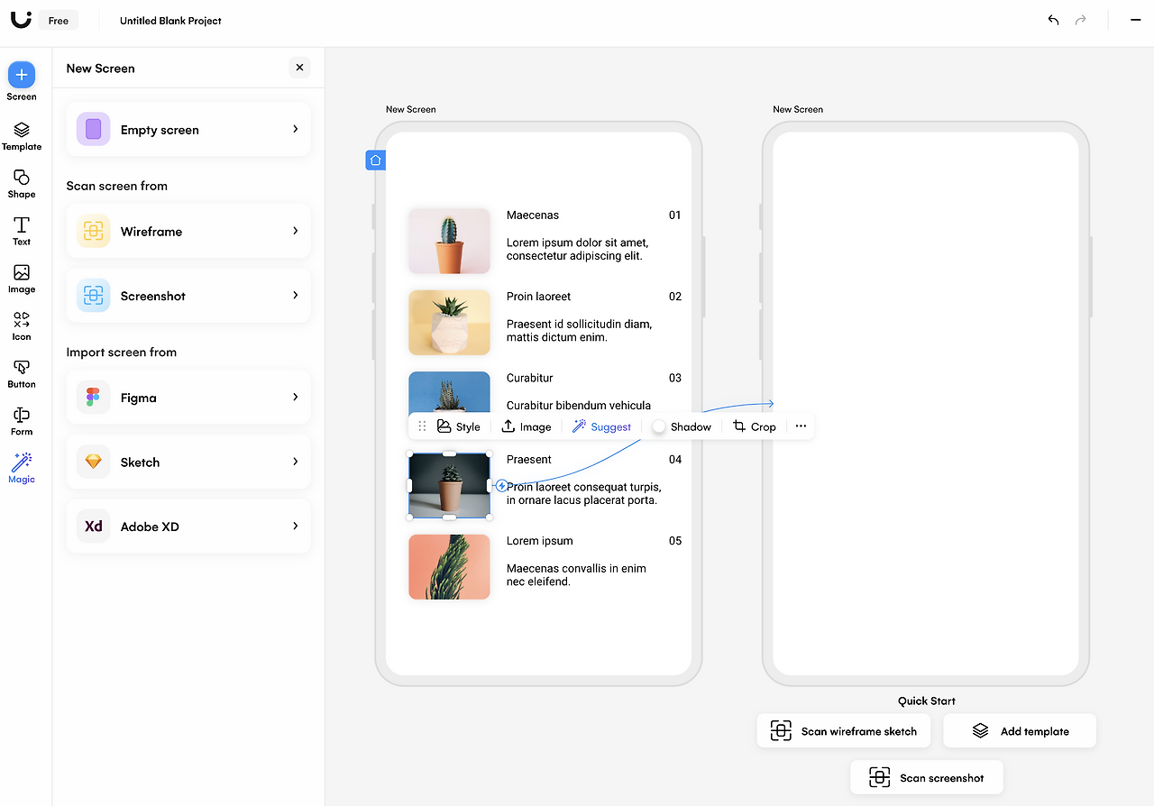Open the Template tool
The height and width of the screenshot is (806, 1154).
point(22,136)
